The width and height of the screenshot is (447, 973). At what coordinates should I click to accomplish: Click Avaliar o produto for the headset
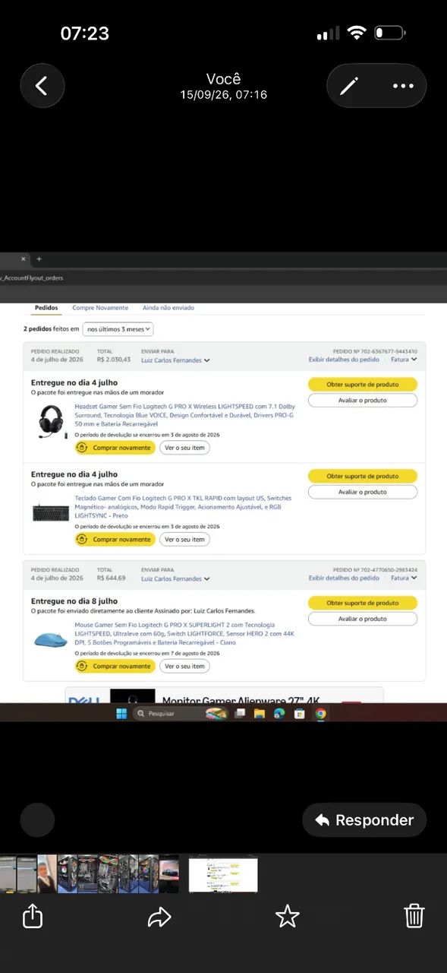click(363, 400)
